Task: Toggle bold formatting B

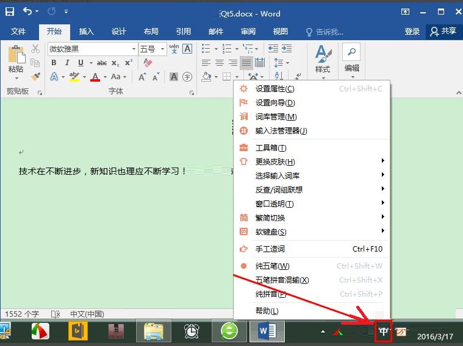Action: pyautogui.click(x=54, y=63)
